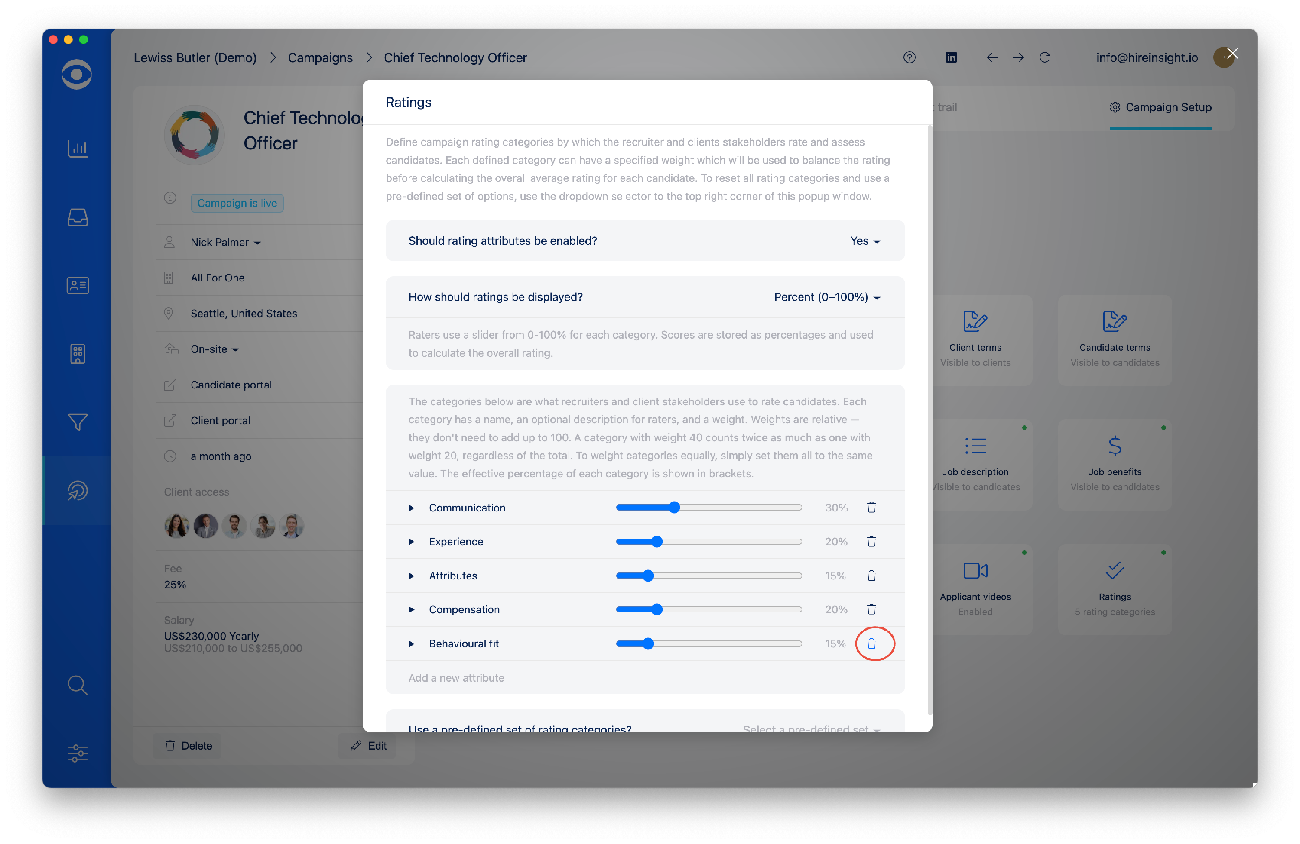Open the bar chart dashboard sidebar icon

pyautogui.click(x=77, y=148)
